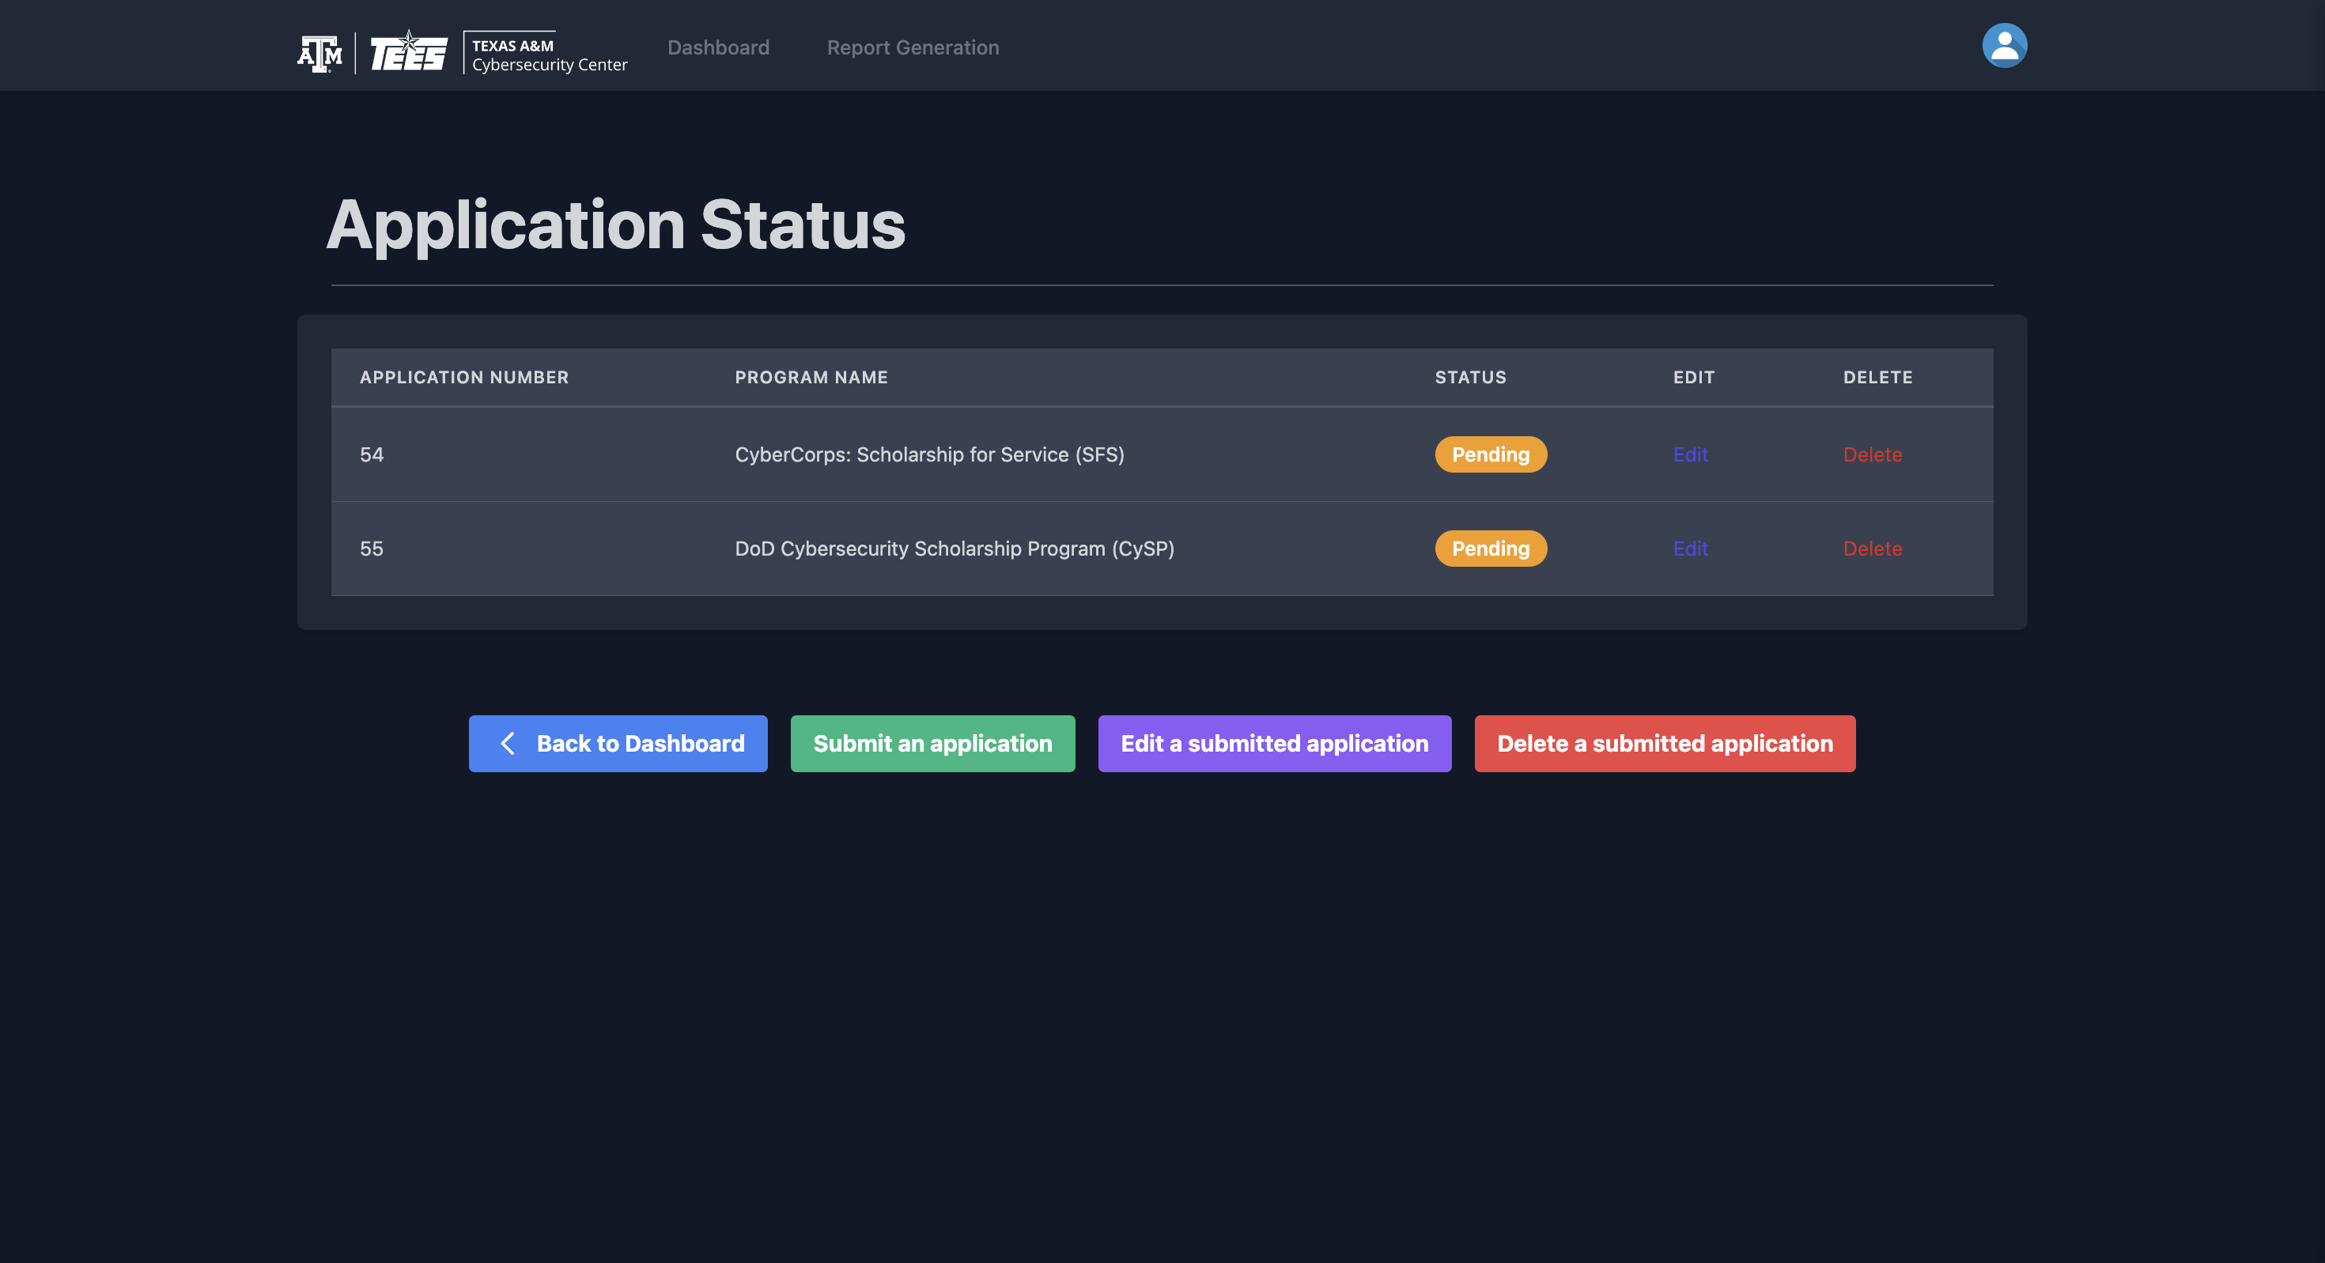Delete the DoD CySP application row
Image resolution: width=2325 pixels, height=1263 pixels.
1872,549
